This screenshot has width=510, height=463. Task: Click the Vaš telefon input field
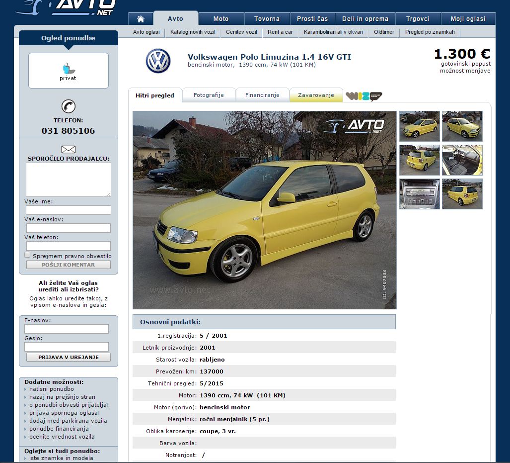pyautogui.click(x=69, y=246)
